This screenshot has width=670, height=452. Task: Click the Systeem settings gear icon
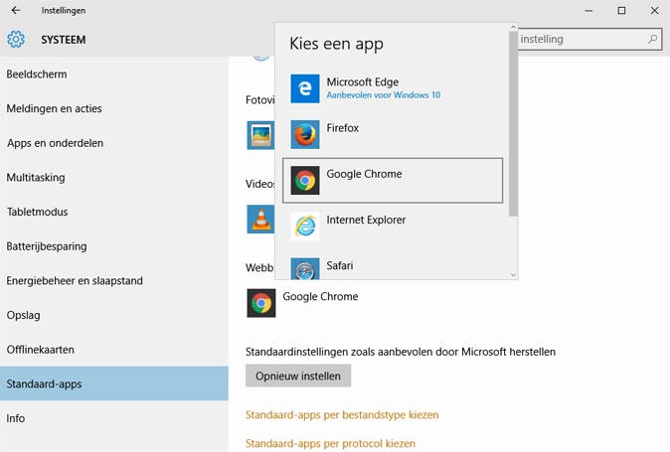click(16, 40)
